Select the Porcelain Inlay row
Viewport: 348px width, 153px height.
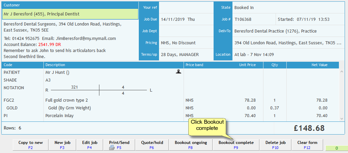(113, 116)
